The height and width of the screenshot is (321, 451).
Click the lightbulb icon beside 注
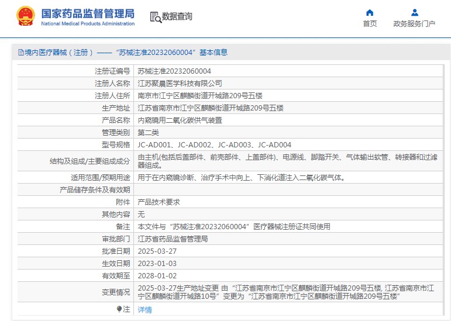[119, 309]
